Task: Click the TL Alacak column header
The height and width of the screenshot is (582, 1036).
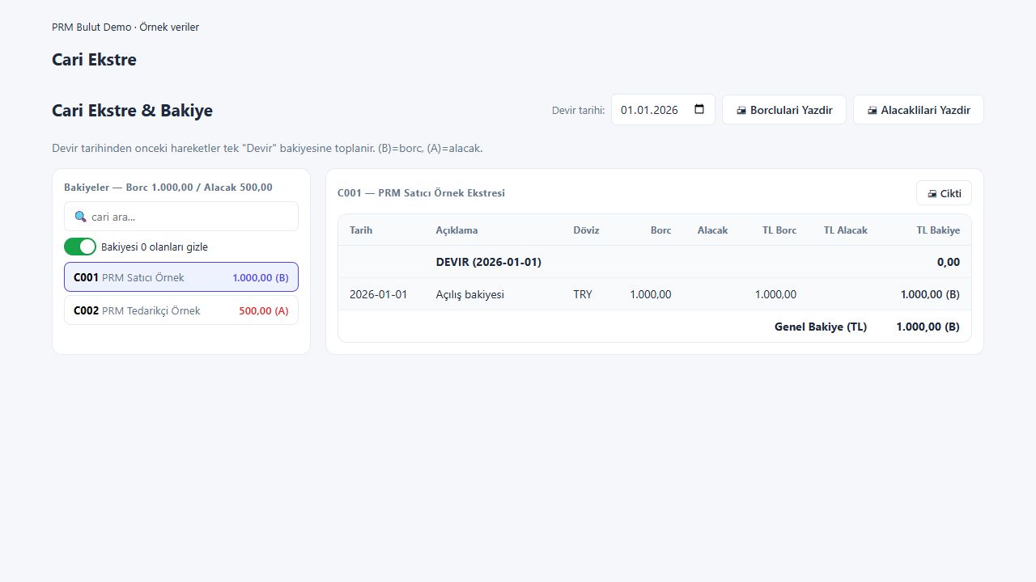Action: point(845,230)
